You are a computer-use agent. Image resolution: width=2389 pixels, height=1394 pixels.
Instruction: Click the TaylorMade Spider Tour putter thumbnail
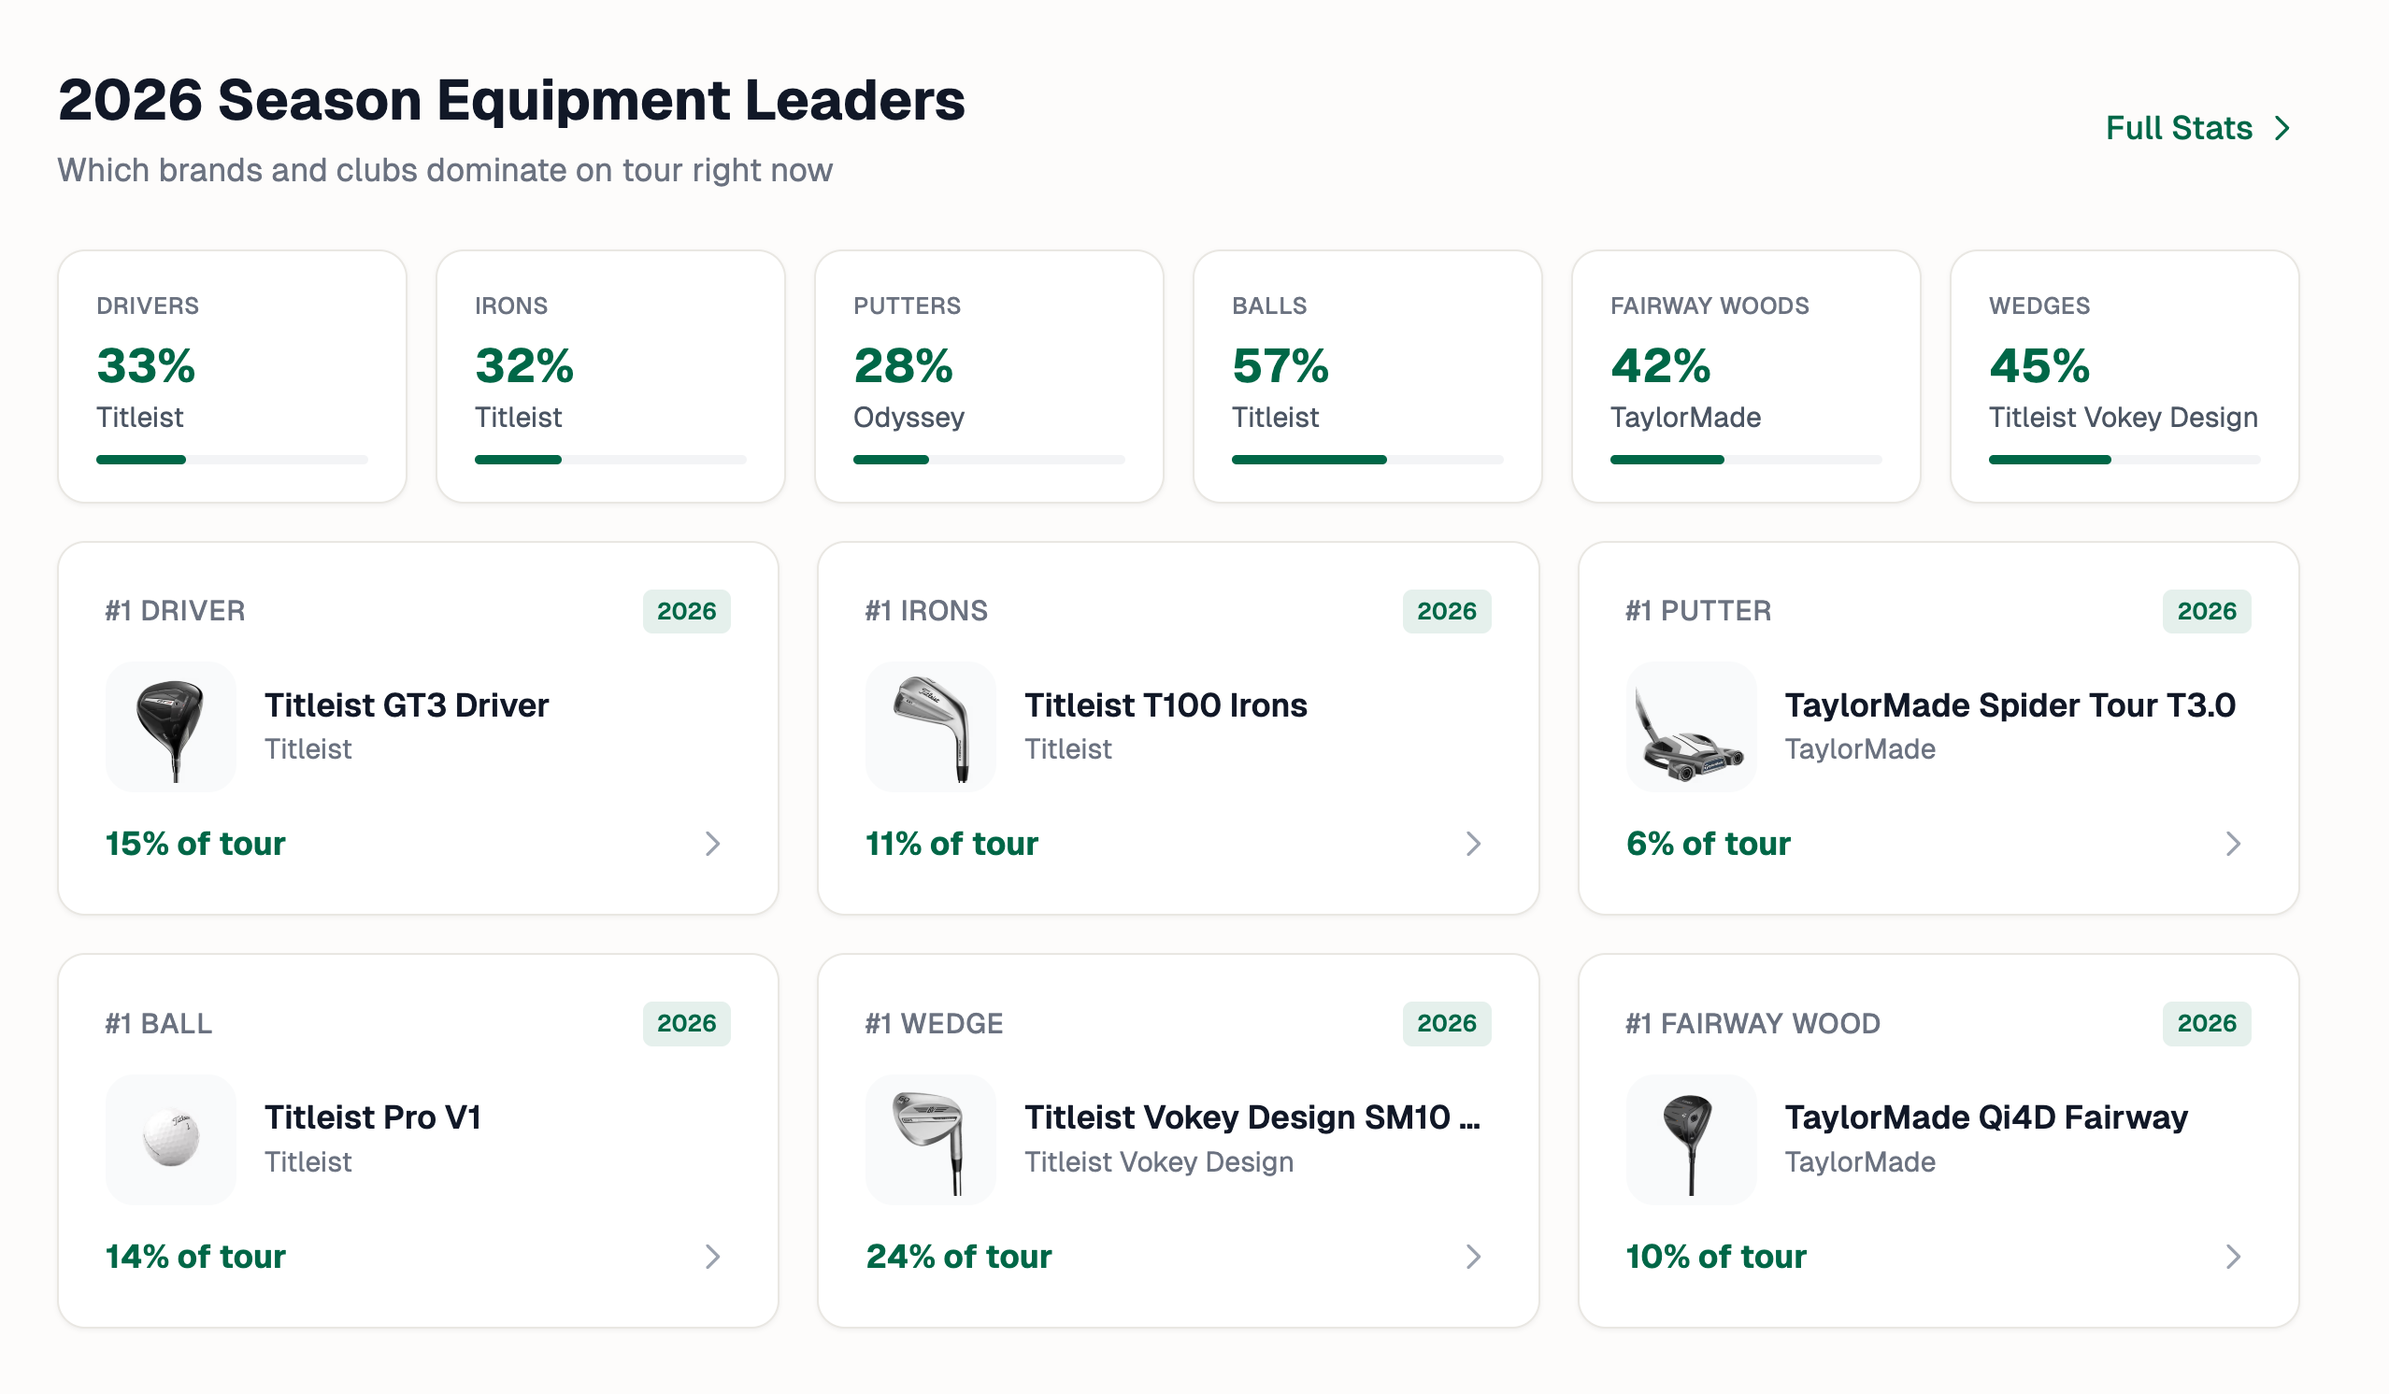pos(1691,727)
